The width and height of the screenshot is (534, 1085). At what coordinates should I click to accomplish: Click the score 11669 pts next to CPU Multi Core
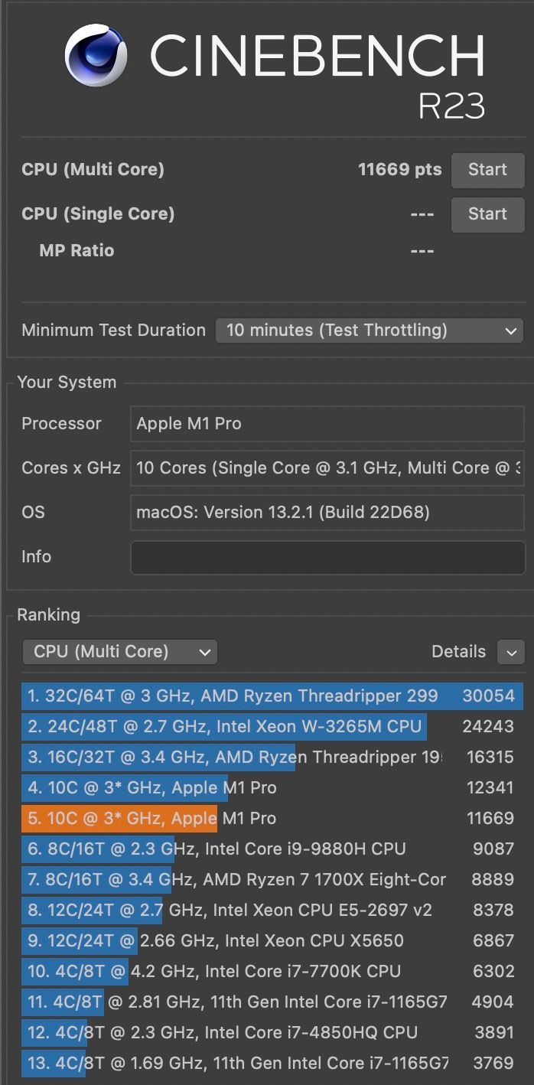(x=399, y=170)
